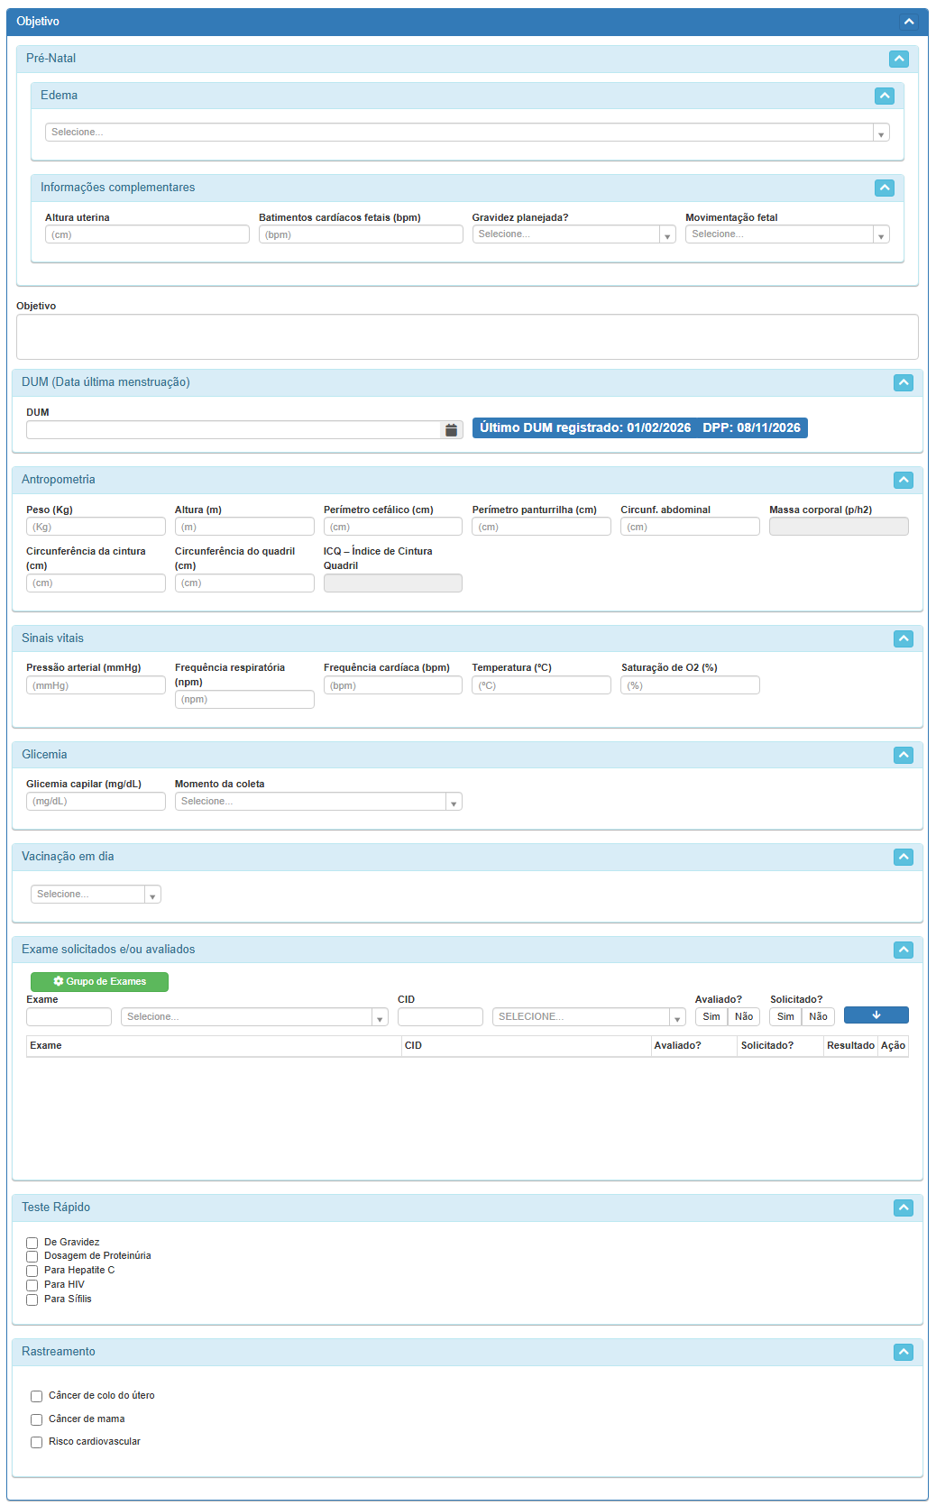This screenshot has height=1506, width=936.
Task: Click the Grupo de Exames button
Action: (99, 981)
